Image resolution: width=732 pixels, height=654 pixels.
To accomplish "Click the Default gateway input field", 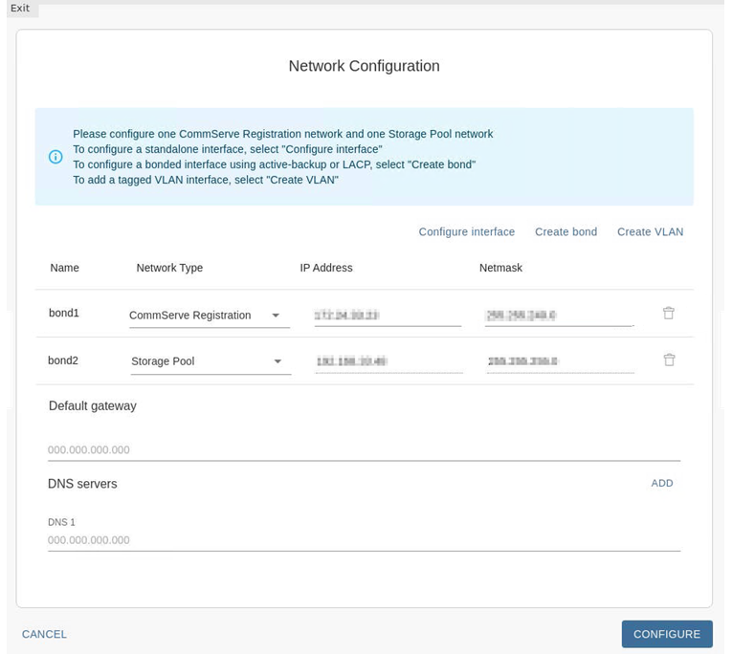I will (x=364, y=450).
